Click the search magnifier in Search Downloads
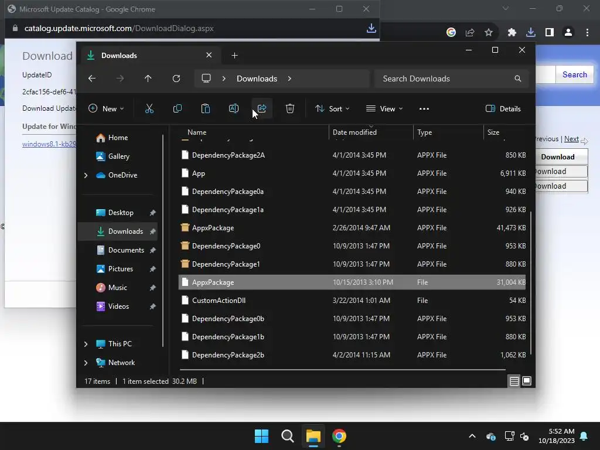The height and width of the screenshot is (450, 600). point(518,79)
